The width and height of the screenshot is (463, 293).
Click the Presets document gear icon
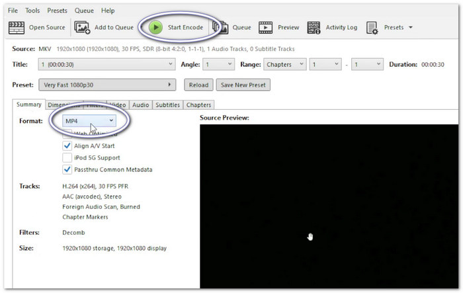point(372,28)
